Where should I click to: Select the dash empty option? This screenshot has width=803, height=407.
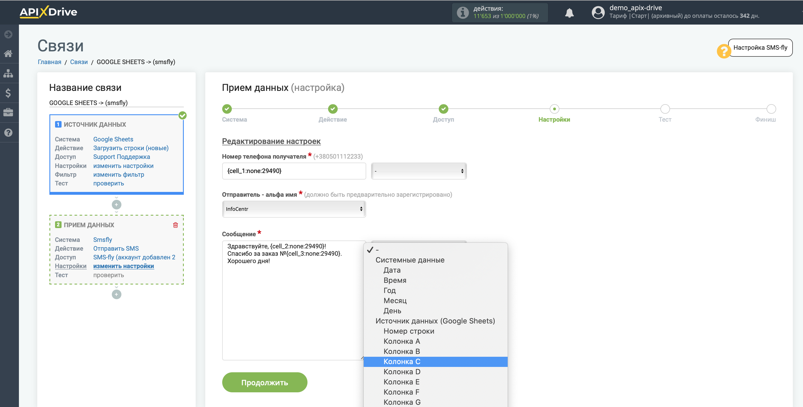435,250
